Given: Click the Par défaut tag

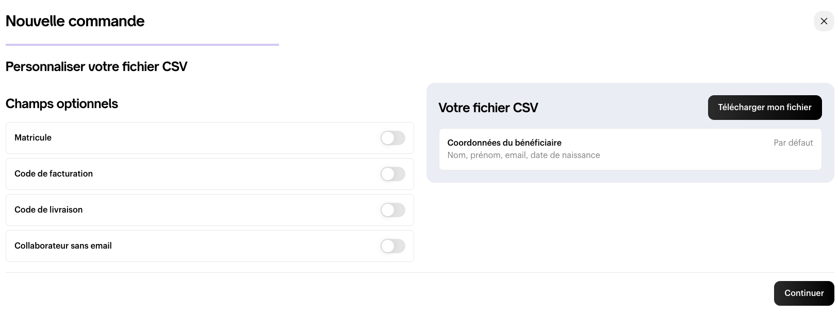Looking at the screenshot, I should [793, 143].
